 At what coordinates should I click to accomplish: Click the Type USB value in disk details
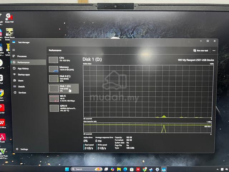tap(130, 148)
